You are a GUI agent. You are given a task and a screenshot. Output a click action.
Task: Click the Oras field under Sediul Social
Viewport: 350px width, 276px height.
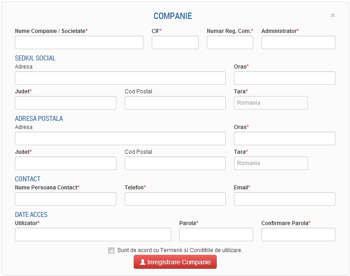[285, 78]
